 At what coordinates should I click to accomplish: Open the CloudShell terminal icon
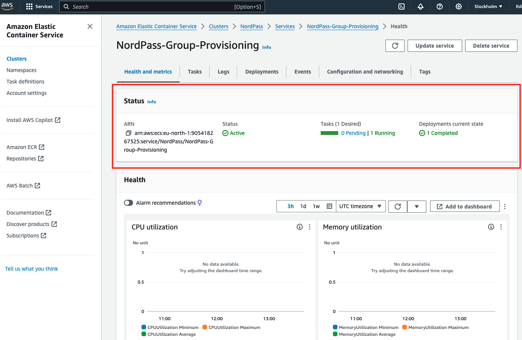coord(402,6)
